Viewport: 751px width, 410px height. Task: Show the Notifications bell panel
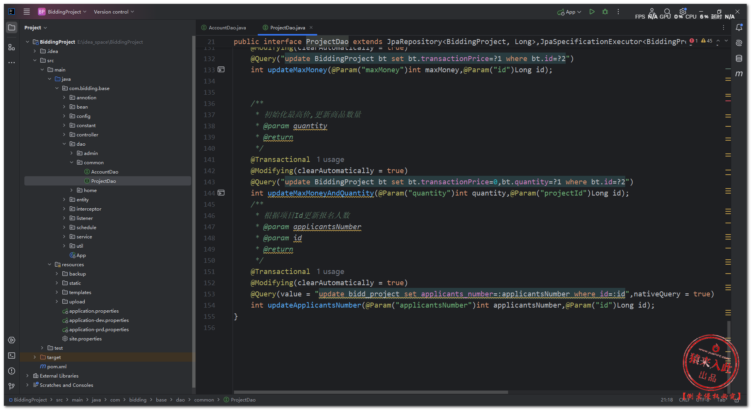pyautogui.click(x=739, y=27)
